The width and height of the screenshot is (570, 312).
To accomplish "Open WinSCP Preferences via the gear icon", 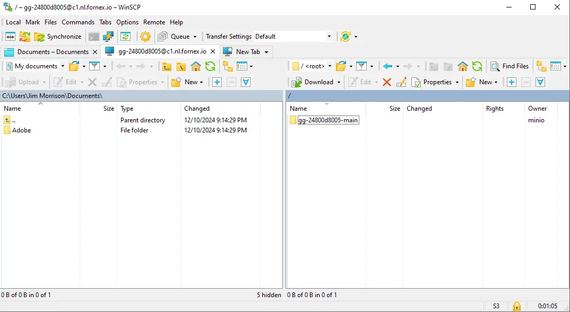I will point(144,37).
